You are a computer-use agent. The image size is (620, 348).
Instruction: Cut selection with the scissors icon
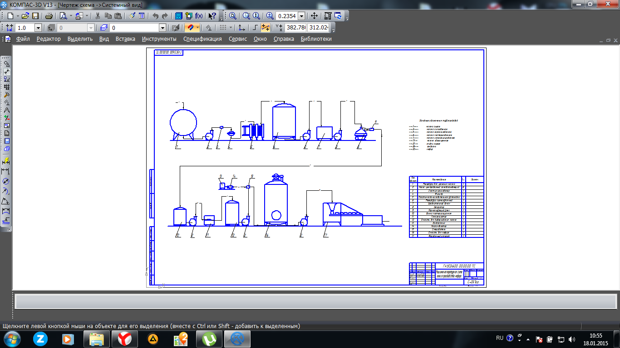(98, 16)
